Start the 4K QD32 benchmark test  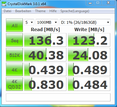14,84
